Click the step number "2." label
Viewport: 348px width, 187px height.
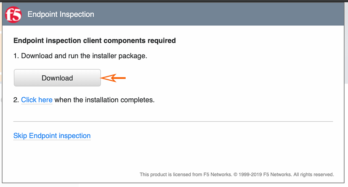coord(16,100)
